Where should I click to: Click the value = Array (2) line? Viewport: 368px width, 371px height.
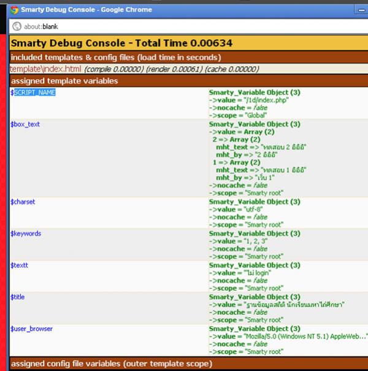[x=242, y=132]
